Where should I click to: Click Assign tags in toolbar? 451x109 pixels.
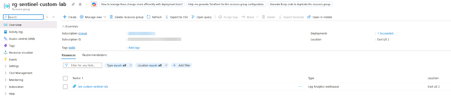(x=228, y=17)
